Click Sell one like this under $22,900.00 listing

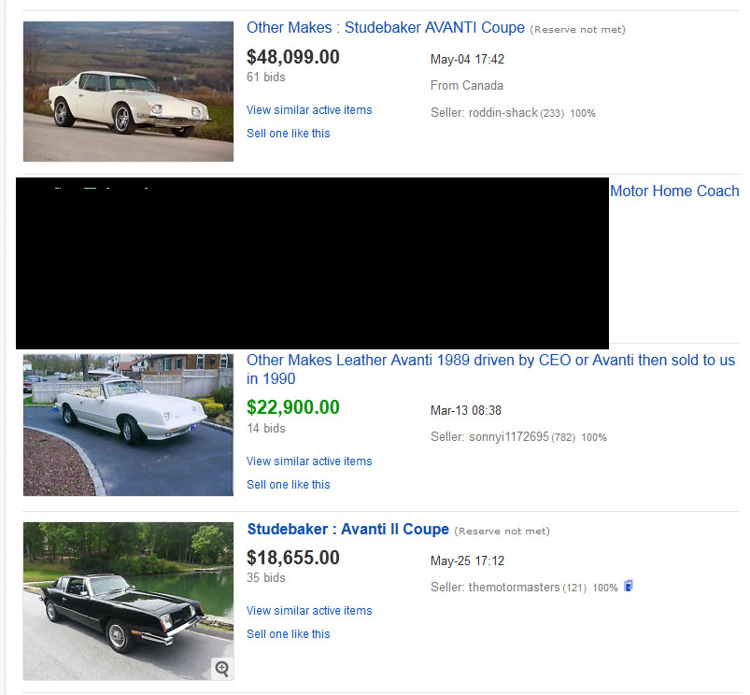[288, 485]
